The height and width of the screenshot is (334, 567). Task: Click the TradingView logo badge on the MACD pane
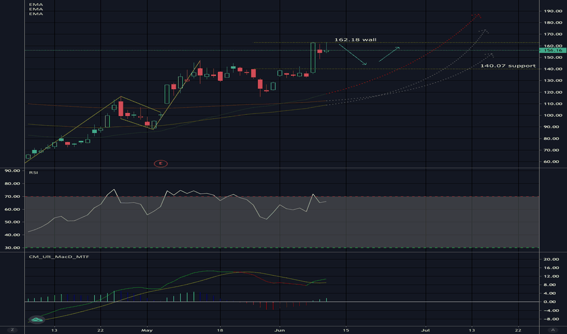coord(37,319)
